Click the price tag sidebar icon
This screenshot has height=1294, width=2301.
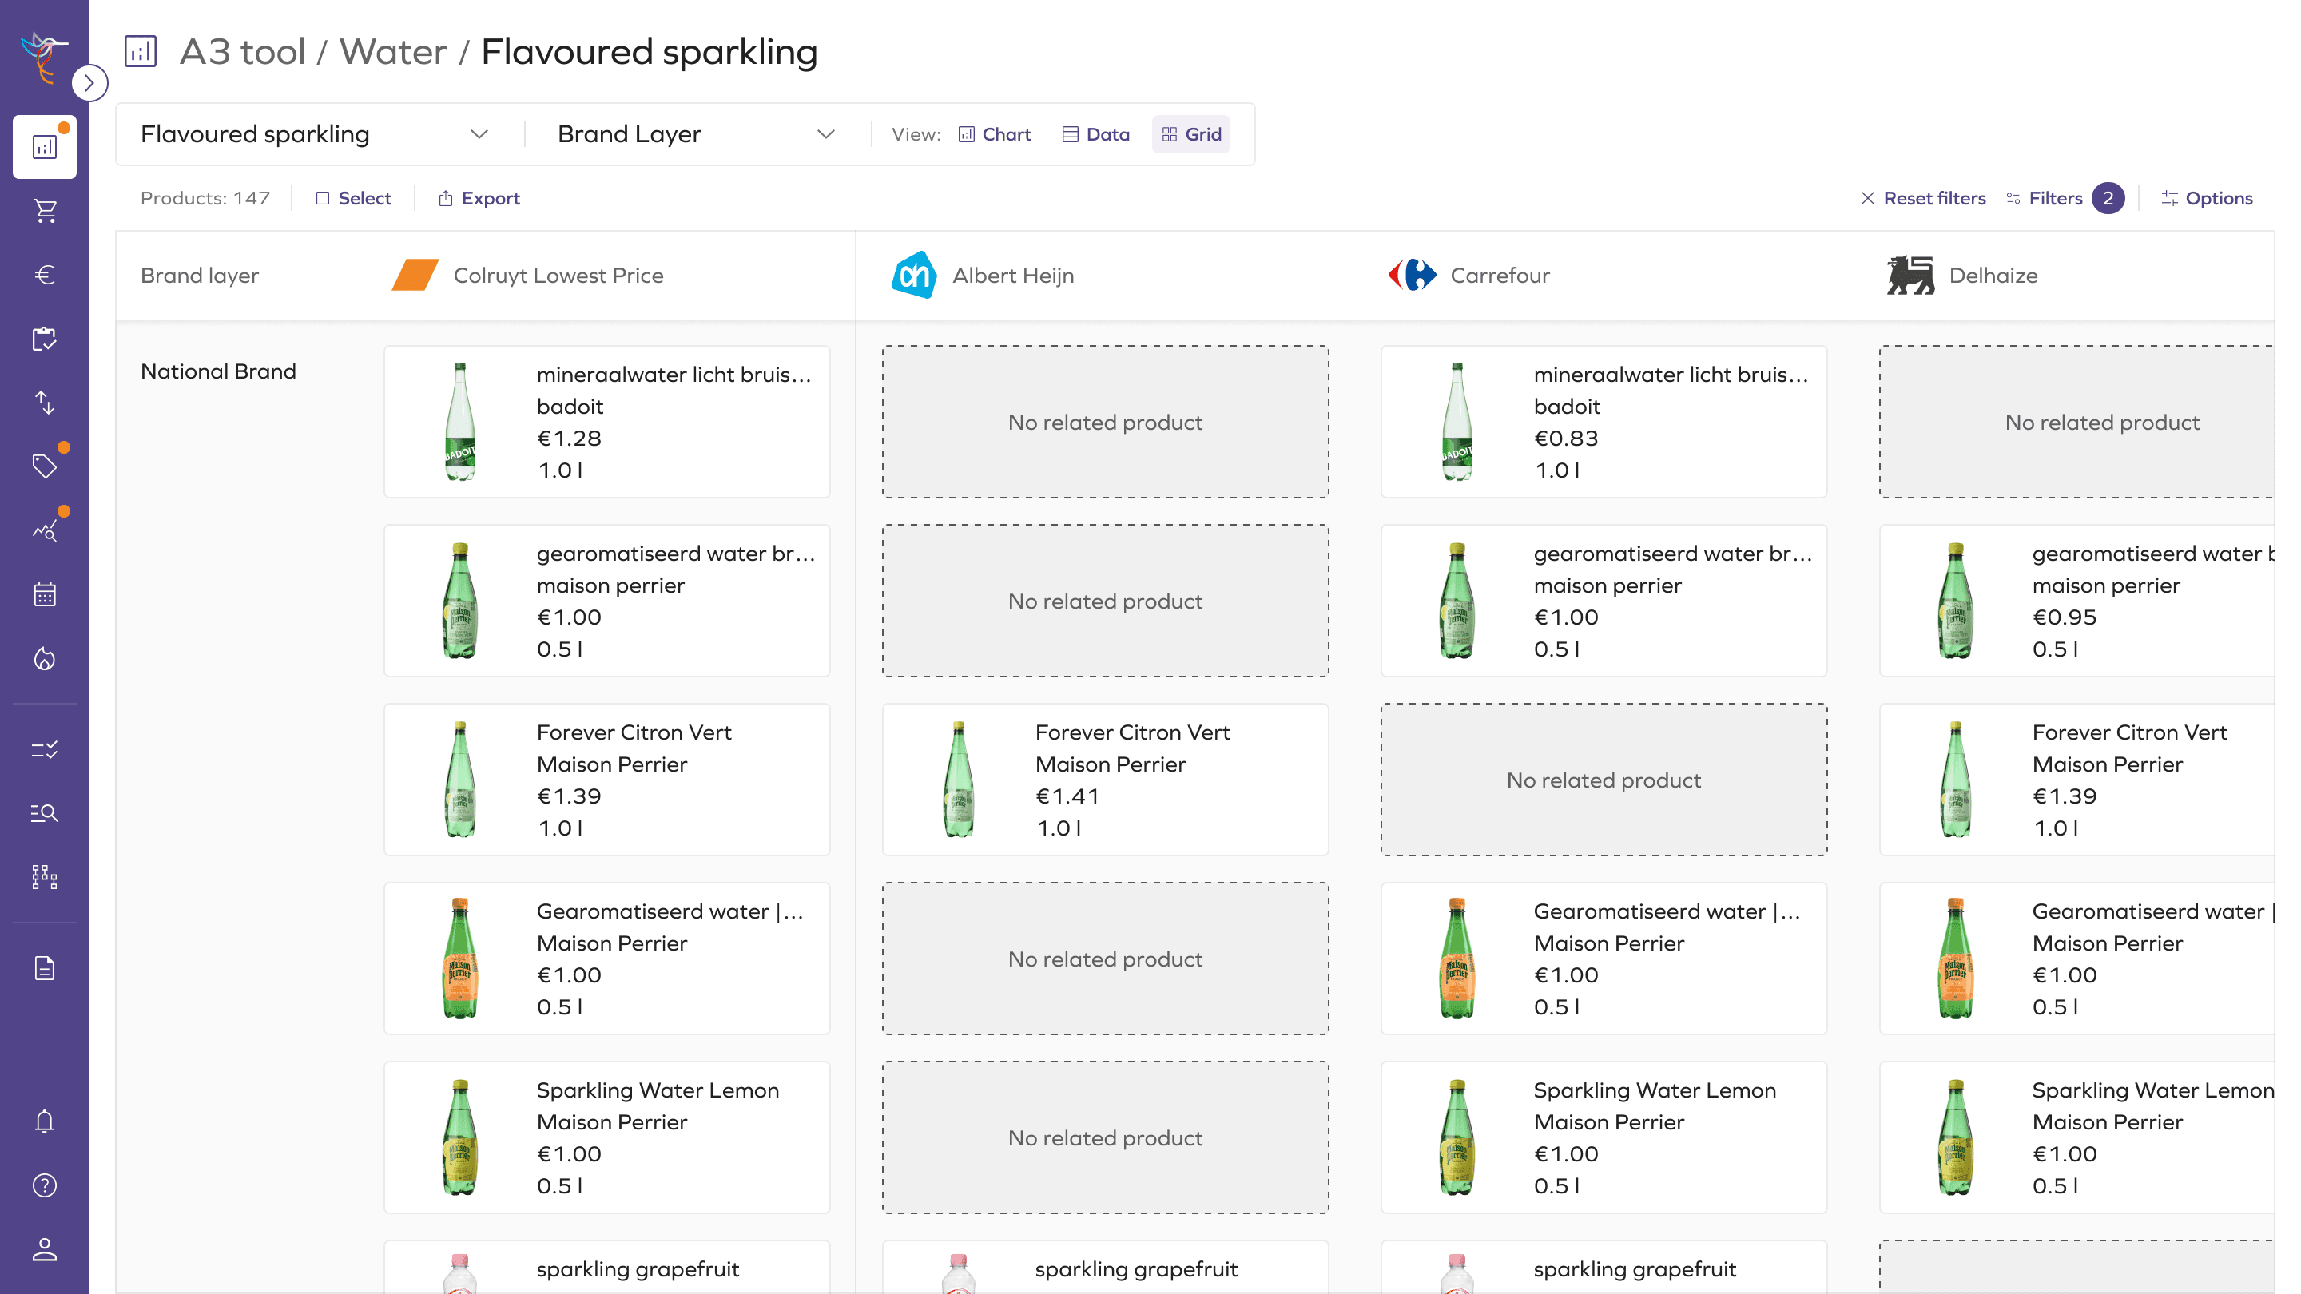[x=45, y=466]
